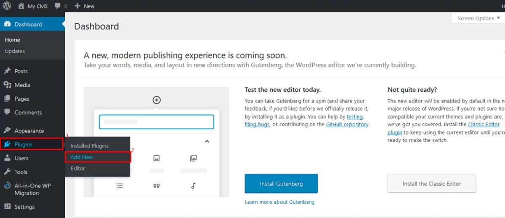Click the Comments sidebar icon

tap(7, 112)
